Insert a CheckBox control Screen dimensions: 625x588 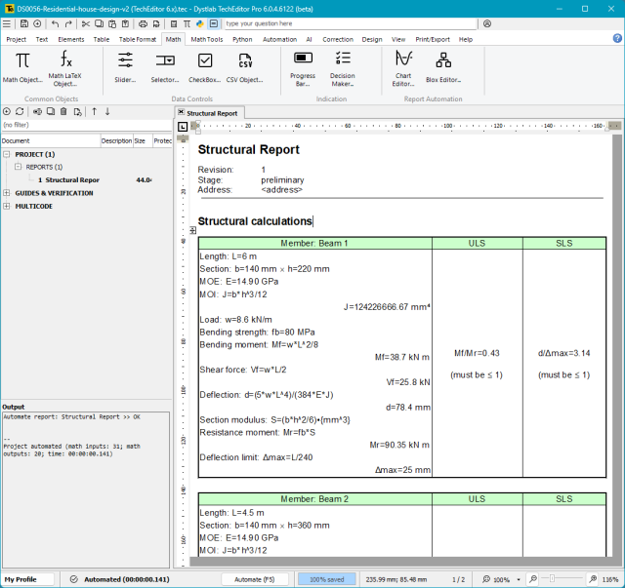point(205,67)
